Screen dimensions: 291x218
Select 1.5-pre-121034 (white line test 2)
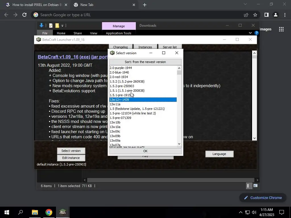pos(143,113)
